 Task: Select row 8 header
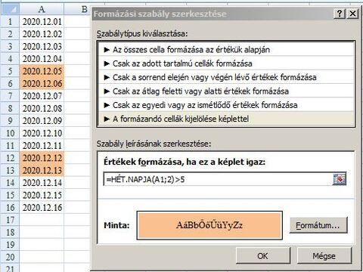[10, 108]
